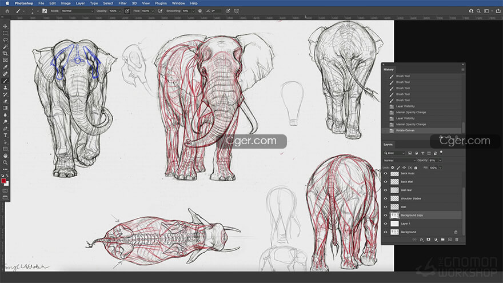503x283 pixels.
Task: Open the layer filter Kind dropdown
Action: pos(394,153)
